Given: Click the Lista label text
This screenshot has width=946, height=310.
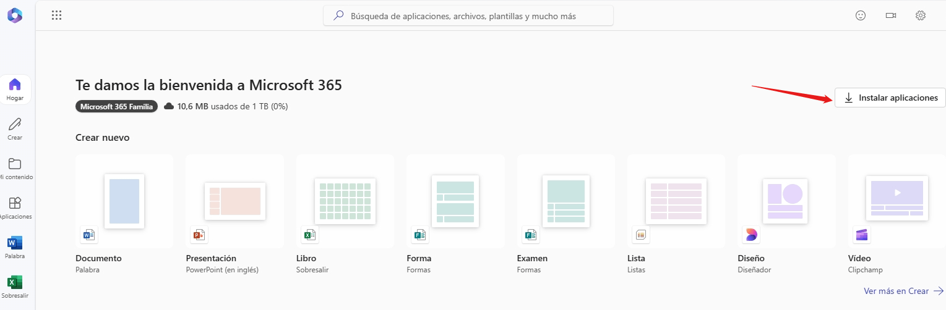Looking at the screenshot, I should (x=637, y=258).
